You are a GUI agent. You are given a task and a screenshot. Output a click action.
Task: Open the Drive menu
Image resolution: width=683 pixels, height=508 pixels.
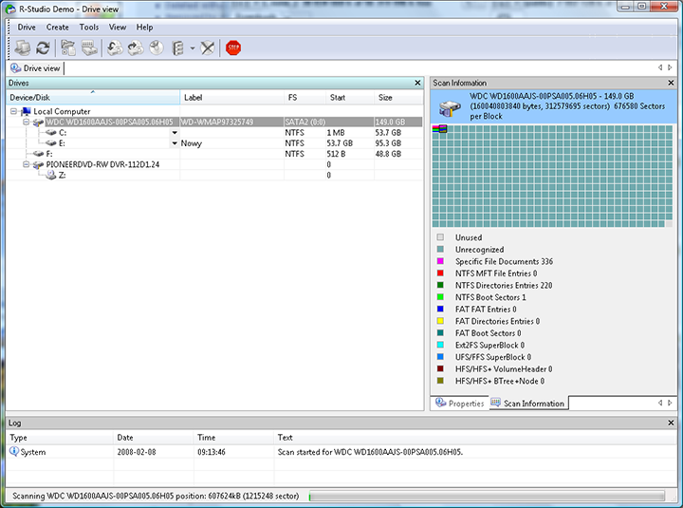tap(27, 27)
